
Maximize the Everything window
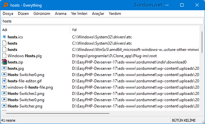[x=182, y=5]
